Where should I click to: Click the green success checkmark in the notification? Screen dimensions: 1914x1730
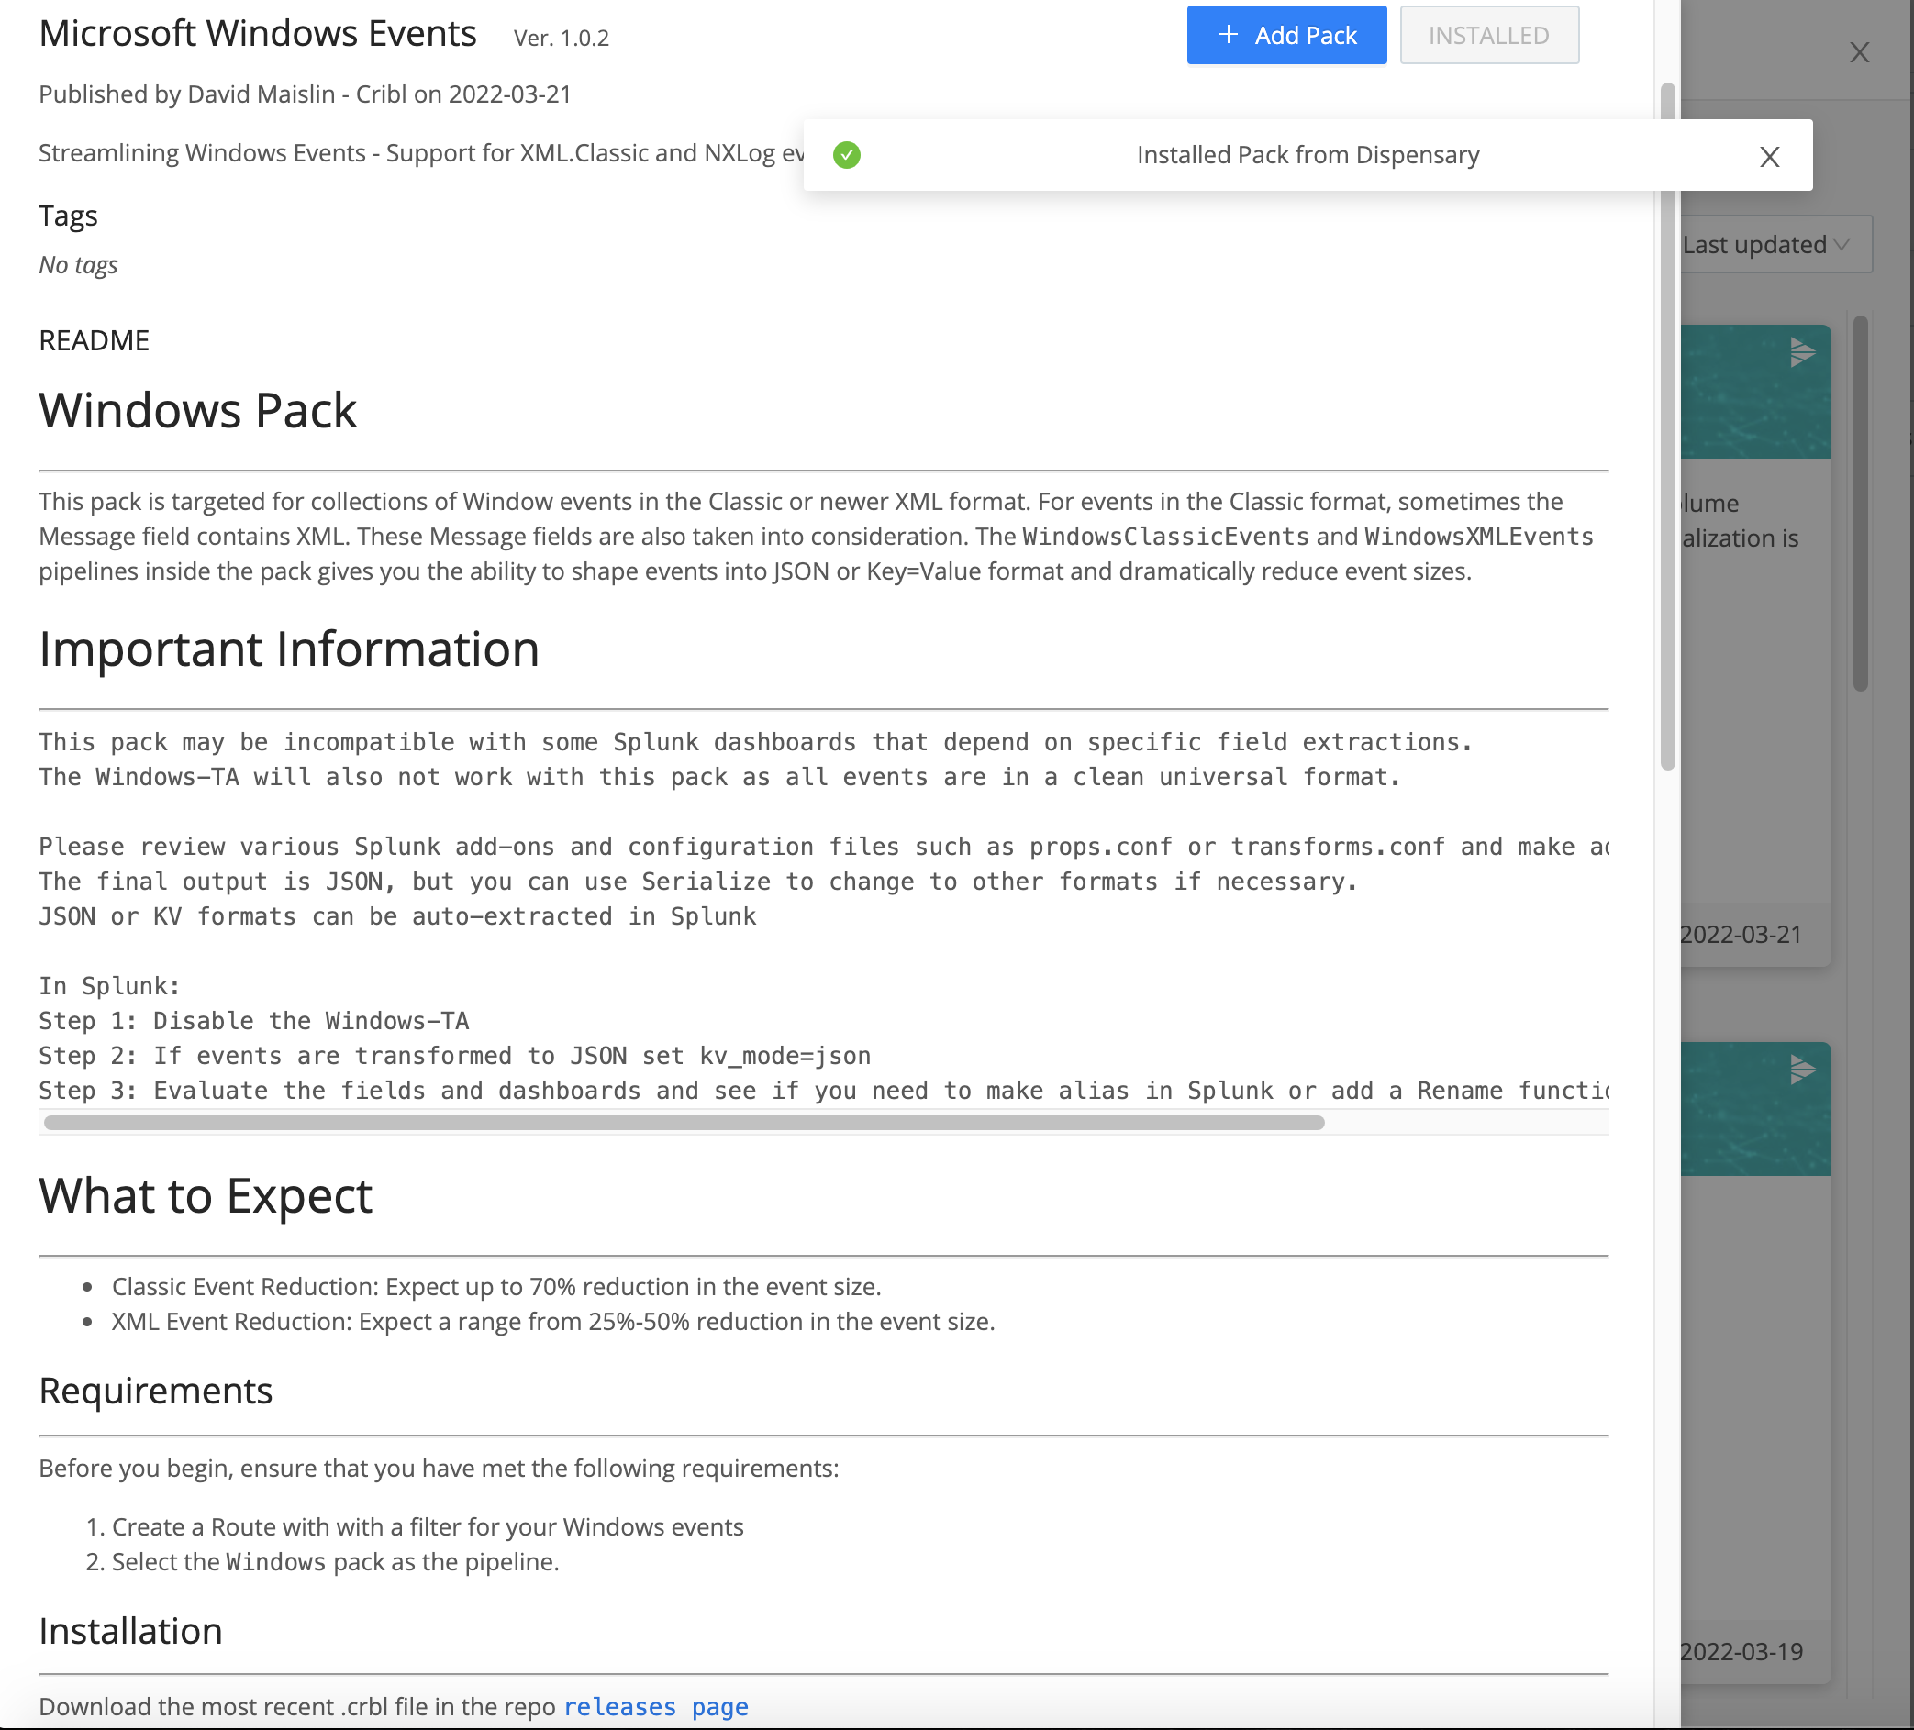click(846, 155)
